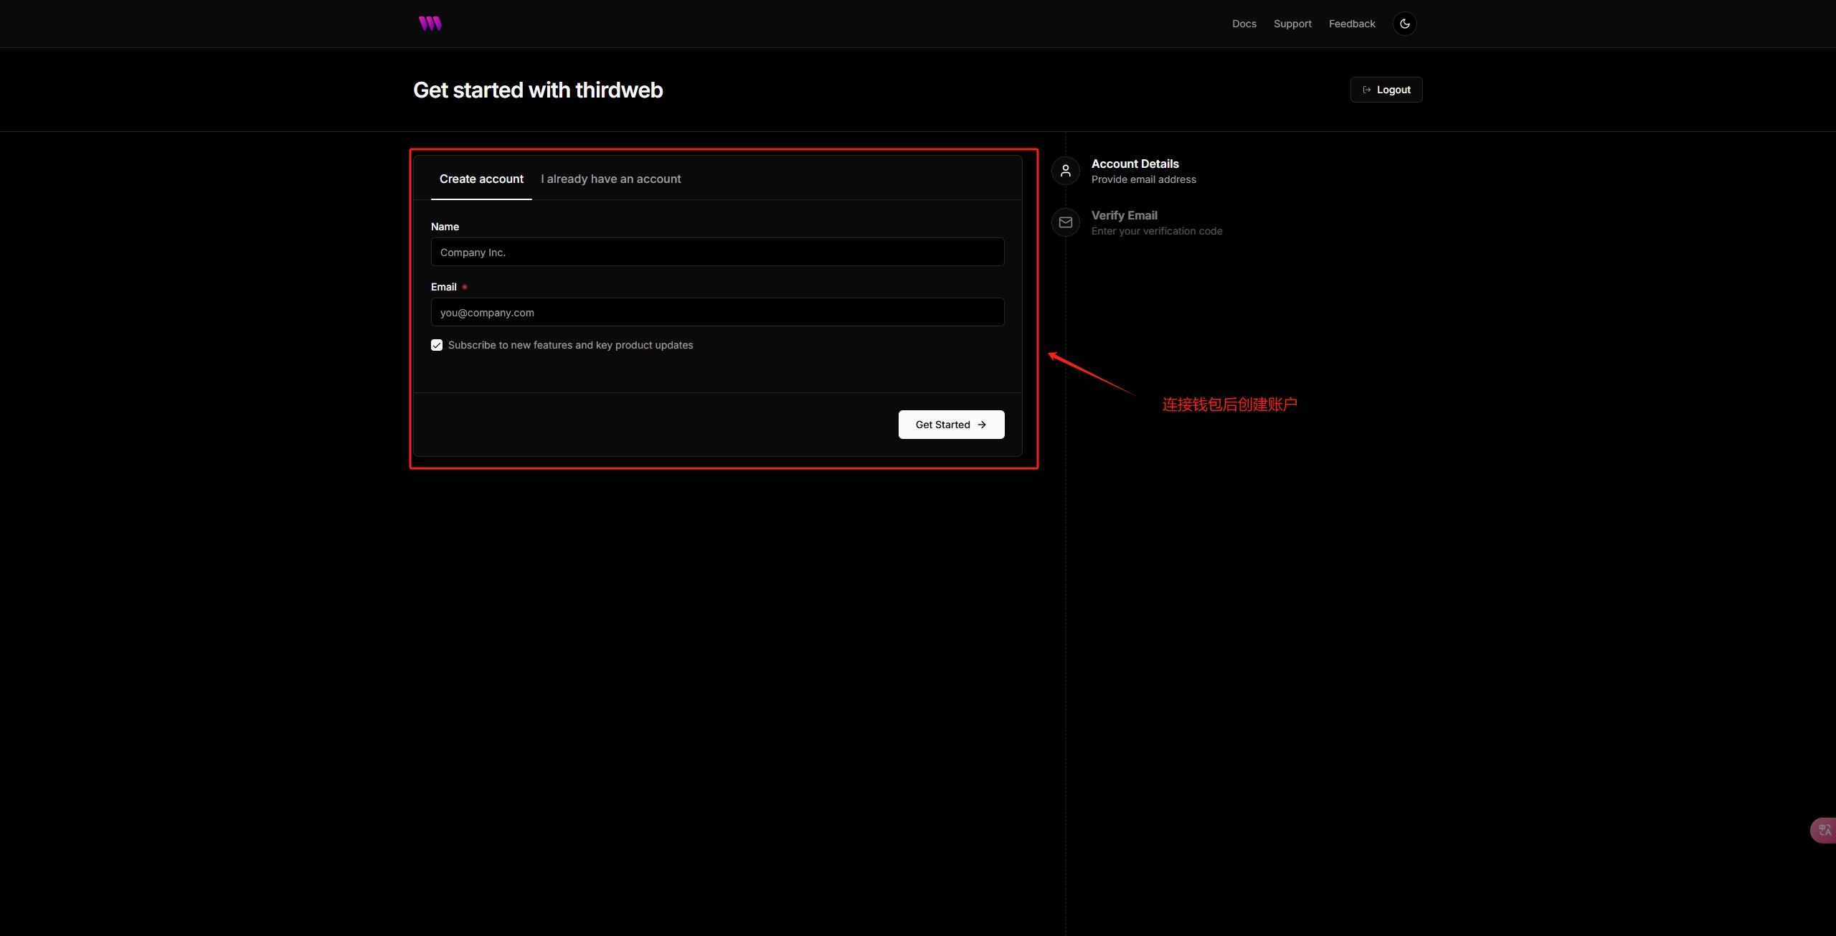The height and width of the screenshot is (936, 1836).
Task: Open the Support link
Action: coord(1292,24)
